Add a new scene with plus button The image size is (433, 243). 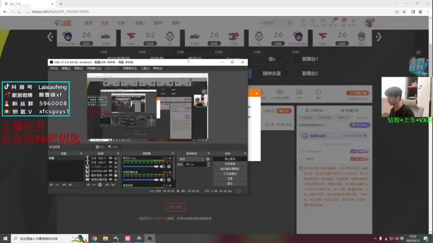click(51, 185)
